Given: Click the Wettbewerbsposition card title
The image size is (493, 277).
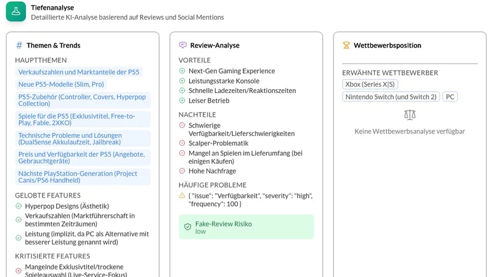Looking at the screenshot, I should pyautogui.click(x=388, y=46).
